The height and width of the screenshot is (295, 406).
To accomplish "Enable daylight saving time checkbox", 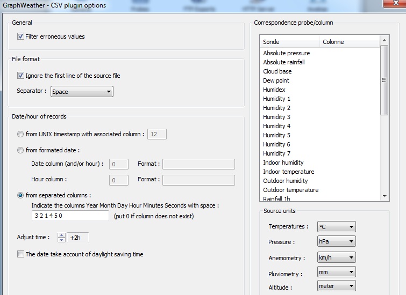I will tap(21, 254).
